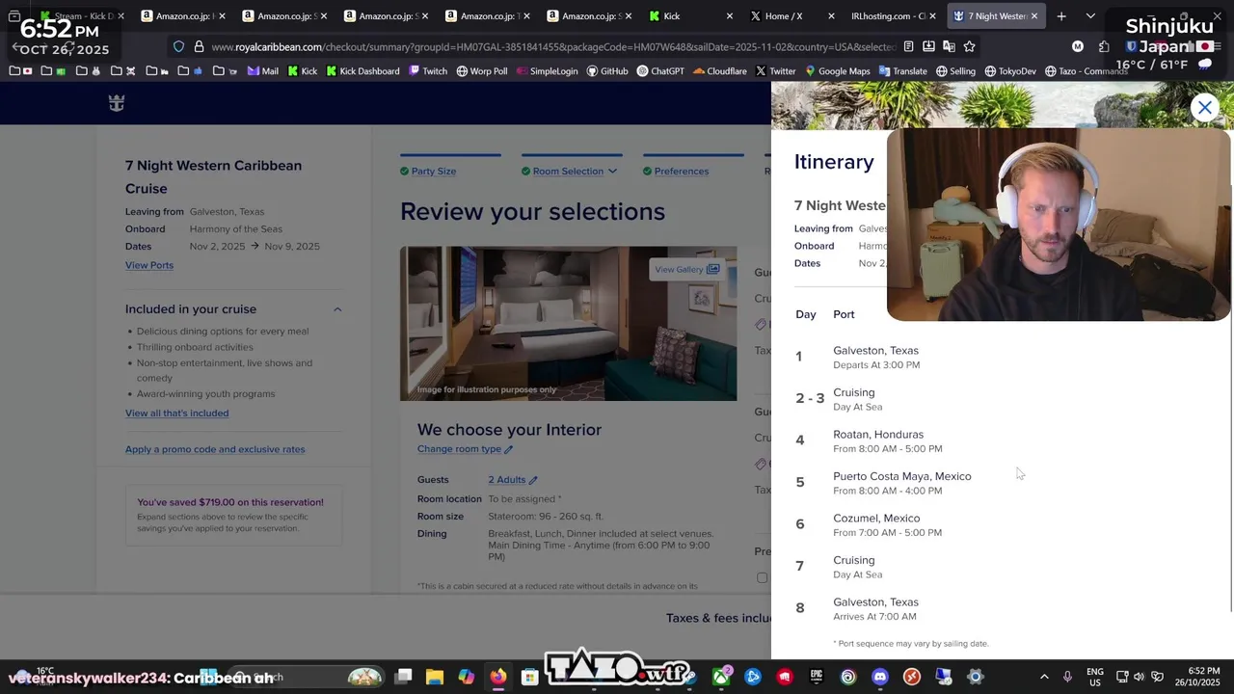Expand the Room Selection step dropdown
The width and height of the screenshot is (1234, 694).
(612, 172)
